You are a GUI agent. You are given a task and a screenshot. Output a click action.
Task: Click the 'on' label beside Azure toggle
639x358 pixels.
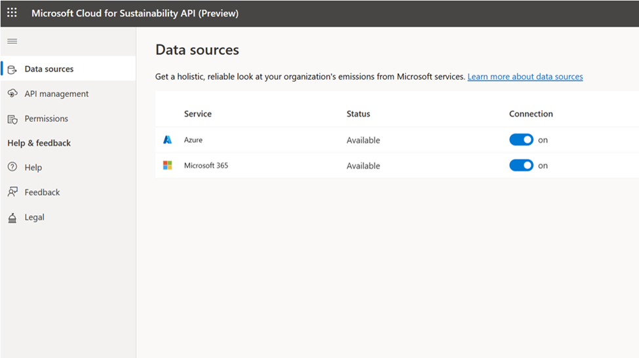click(x=543, y=140)
